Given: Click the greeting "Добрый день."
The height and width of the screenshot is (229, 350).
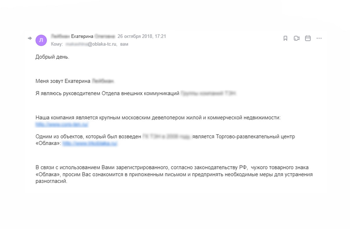Looking at the screenshot, I should [52, 57].
